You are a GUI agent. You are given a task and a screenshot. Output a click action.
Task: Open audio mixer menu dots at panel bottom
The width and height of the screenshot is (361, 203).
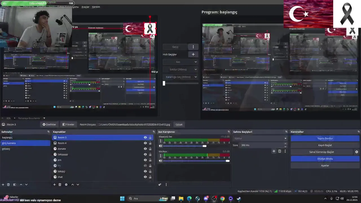tap(166, 185)
